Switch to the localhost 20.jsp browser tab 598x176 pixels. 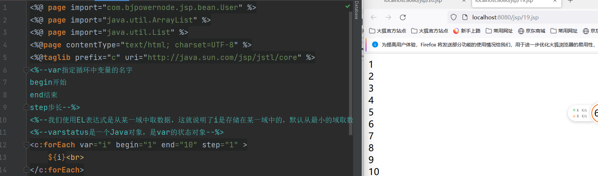pos(413,1)
